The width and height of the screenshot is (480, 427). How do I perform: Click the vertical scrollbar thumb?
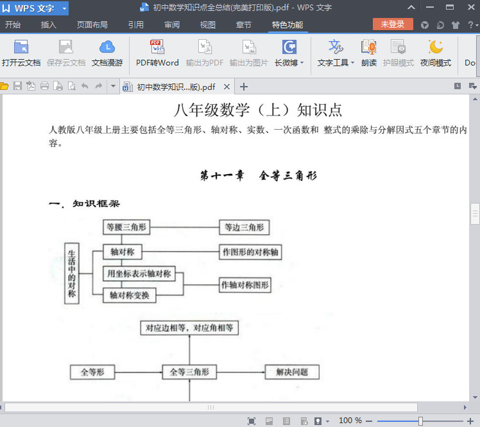coord(475,214)
